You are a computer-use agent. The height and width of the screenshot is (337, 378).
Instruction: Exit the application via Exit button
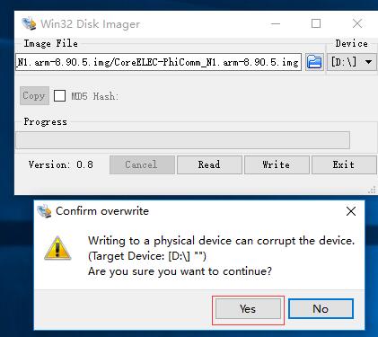344,164
